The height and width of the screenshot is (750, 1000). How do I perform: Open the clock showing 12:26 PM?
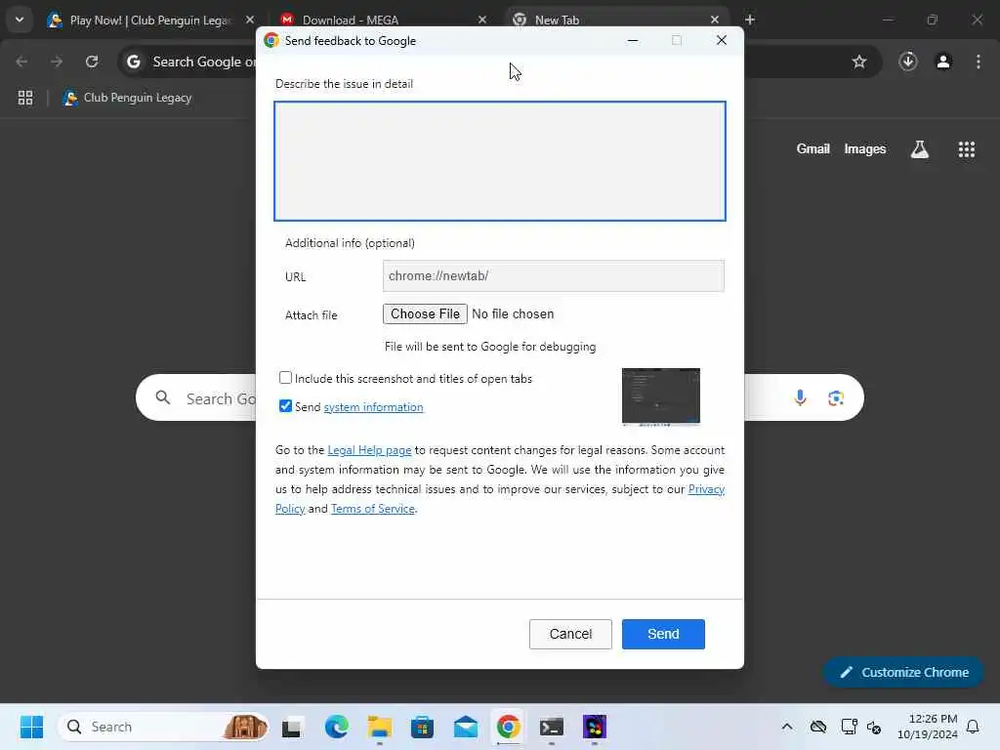point(928,727)
